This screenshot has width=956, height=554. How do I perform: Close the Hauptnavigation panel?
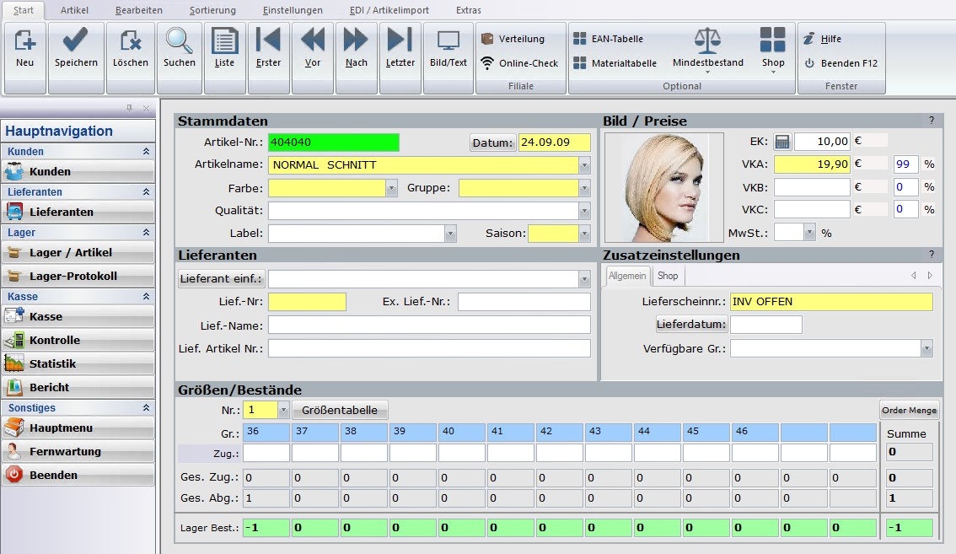[147, 108]
